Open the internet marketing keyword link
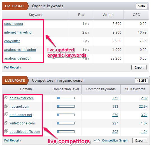Screen dimensions: 151x146 coord(18,32)
